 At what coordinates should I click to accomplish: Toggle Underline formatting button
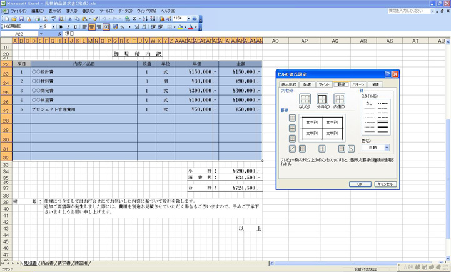75,27
